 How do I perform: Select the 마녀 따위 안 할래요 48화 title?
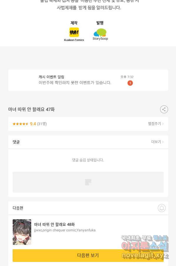click(54, 224)
